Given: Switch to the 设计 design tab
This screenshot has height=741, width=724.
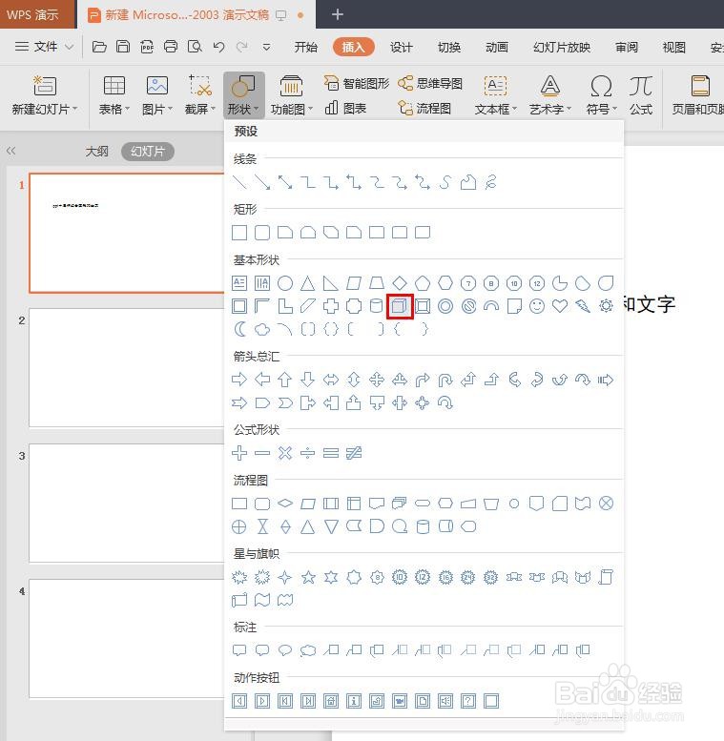Looking at the screenshot, I should [402, 47].
